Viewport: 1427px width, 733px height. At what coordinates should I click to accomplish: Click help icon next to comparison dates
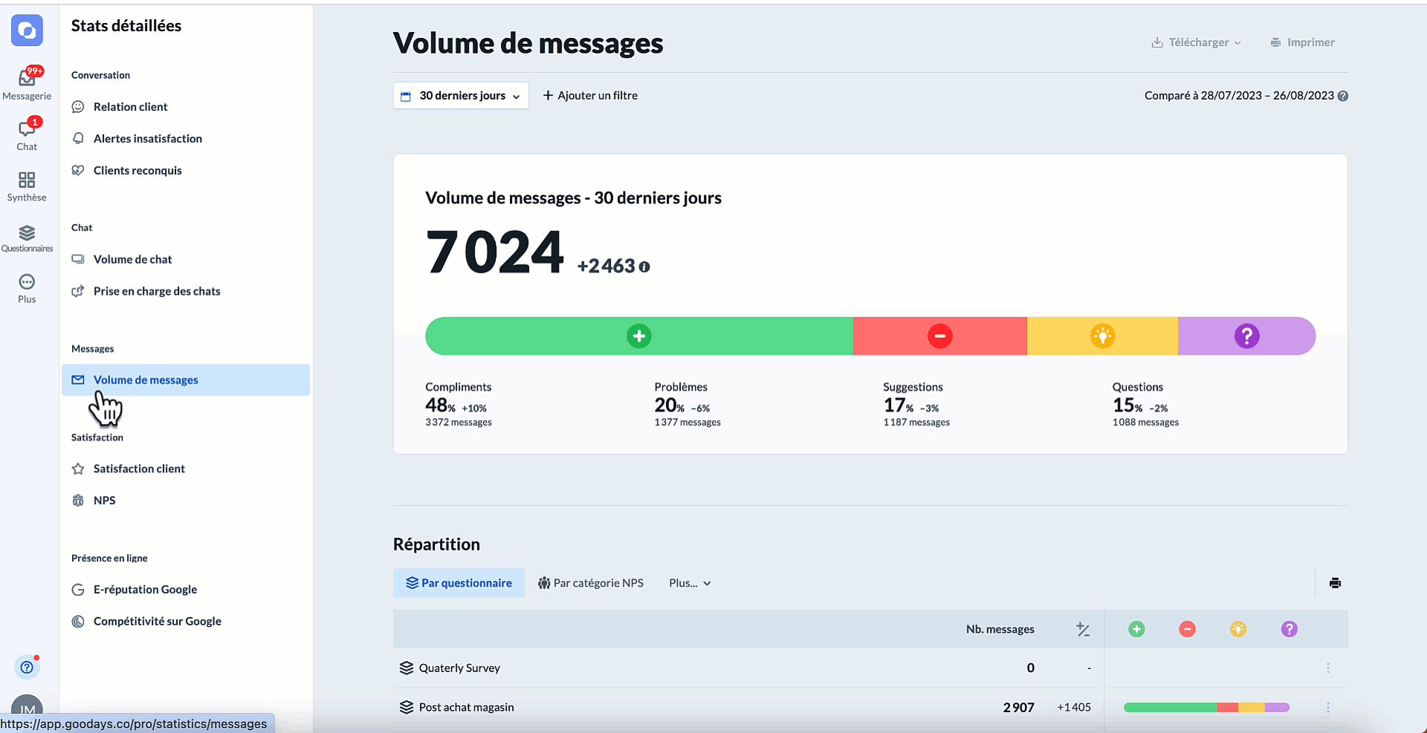click(x=1342, y=96)
